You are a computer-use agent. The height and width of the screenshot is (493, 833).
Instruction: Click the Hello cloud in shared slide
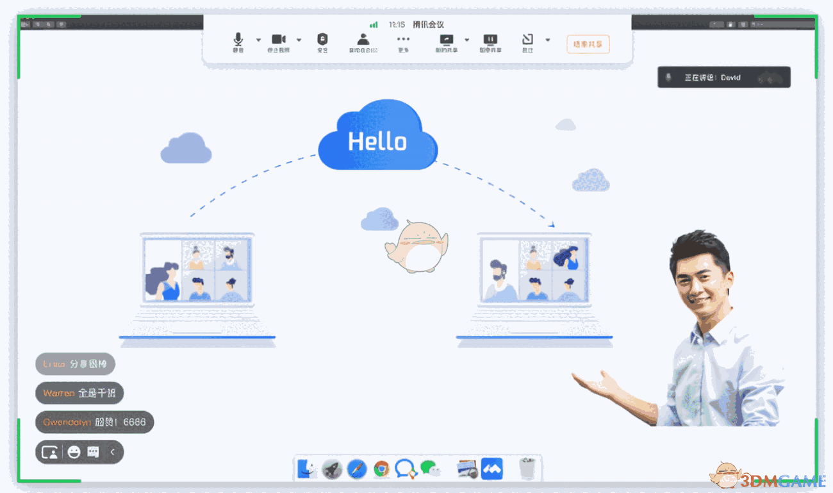378,135
